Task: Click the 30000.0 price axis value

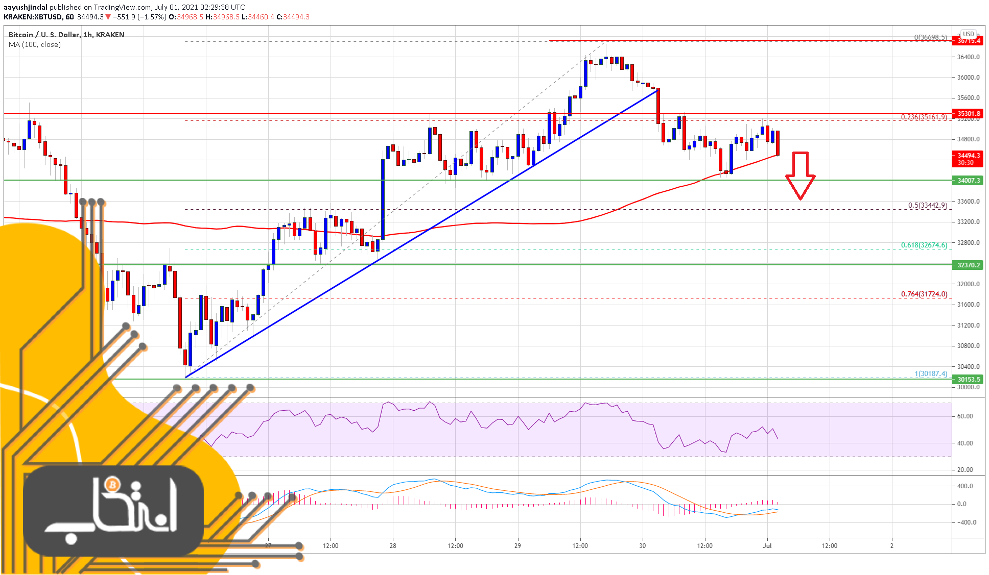Action: [x=969, y=387]
